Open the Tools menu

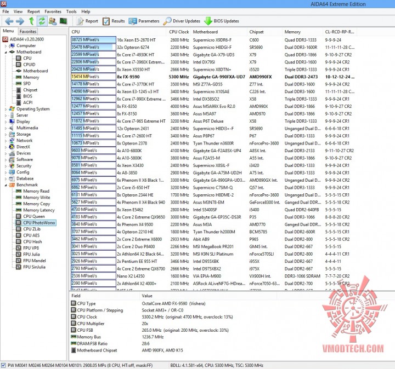71,11
